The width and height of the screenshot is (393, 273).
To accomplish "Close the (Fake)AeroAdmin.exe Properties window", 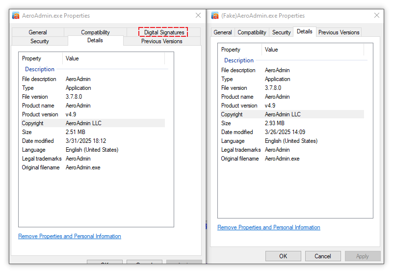I will [377, 15].
